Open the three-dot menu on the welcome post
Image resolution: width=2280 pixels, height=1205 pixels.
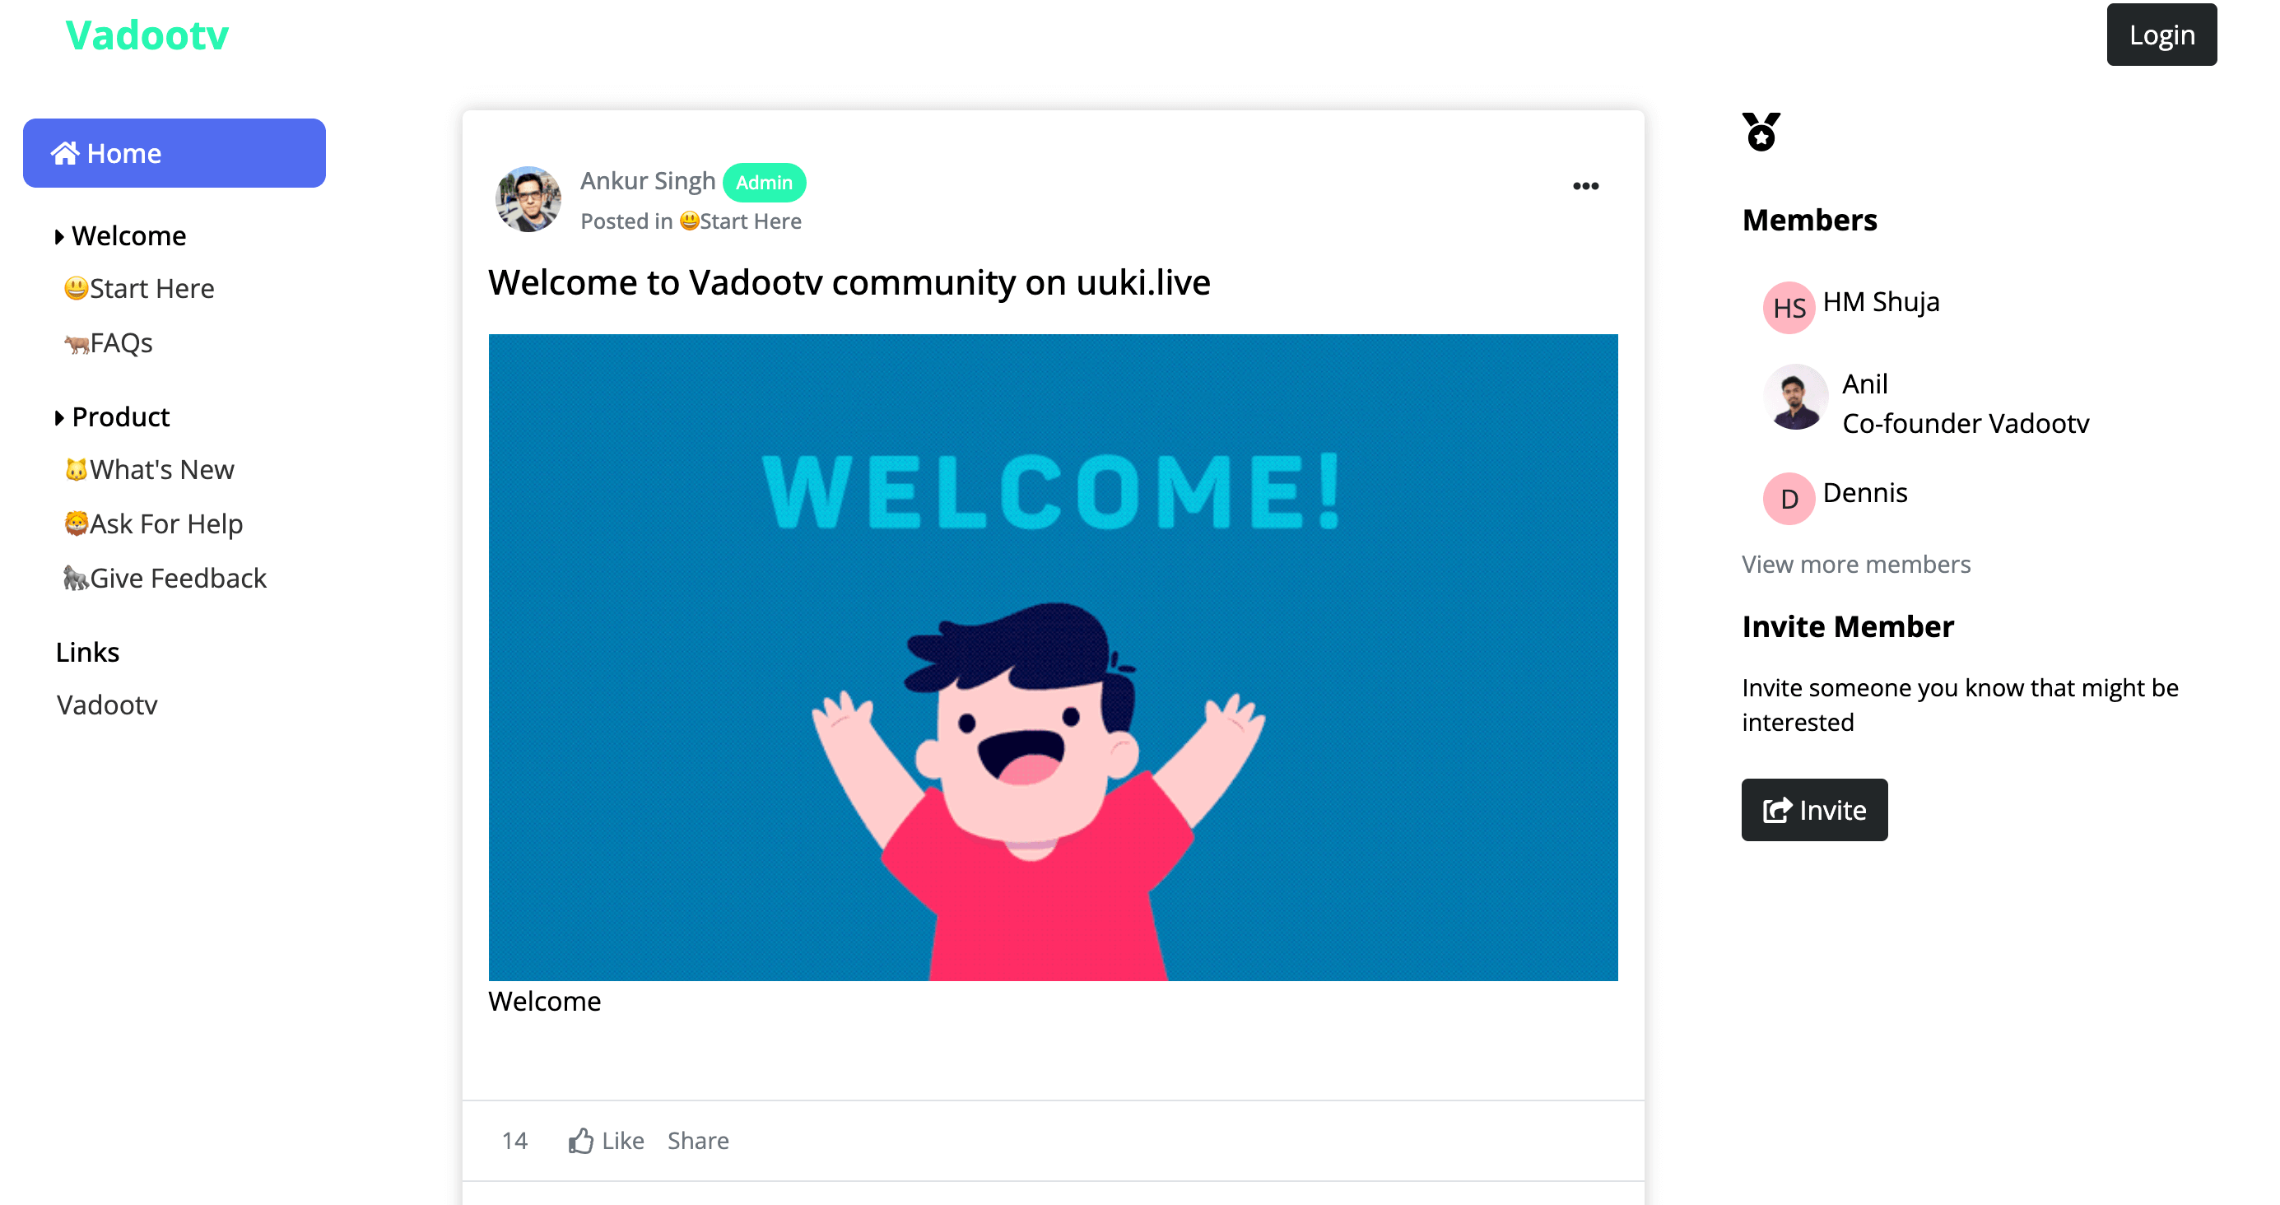[1586, 186]
